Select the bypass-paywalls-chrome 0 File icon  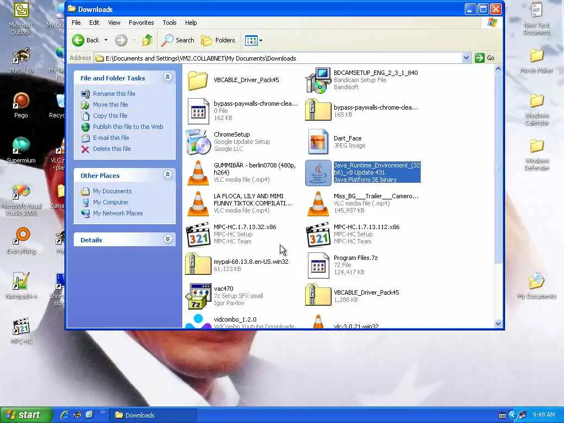(x=198, y=111)
